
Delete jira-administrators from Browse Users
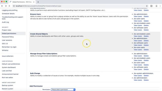[x=146, y=16]
